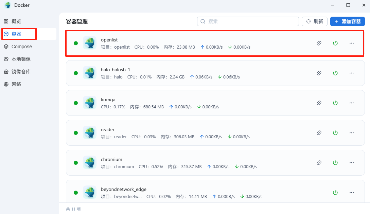The height and width of the screenshot is (214, 370).
Task: Open link icon for halo-halosb-1 container
Action: pyautogui.click(x=319, y=73)
